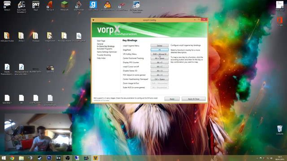Open Steam from the taskbar
The image size is (287, 161).
(40, 158)
